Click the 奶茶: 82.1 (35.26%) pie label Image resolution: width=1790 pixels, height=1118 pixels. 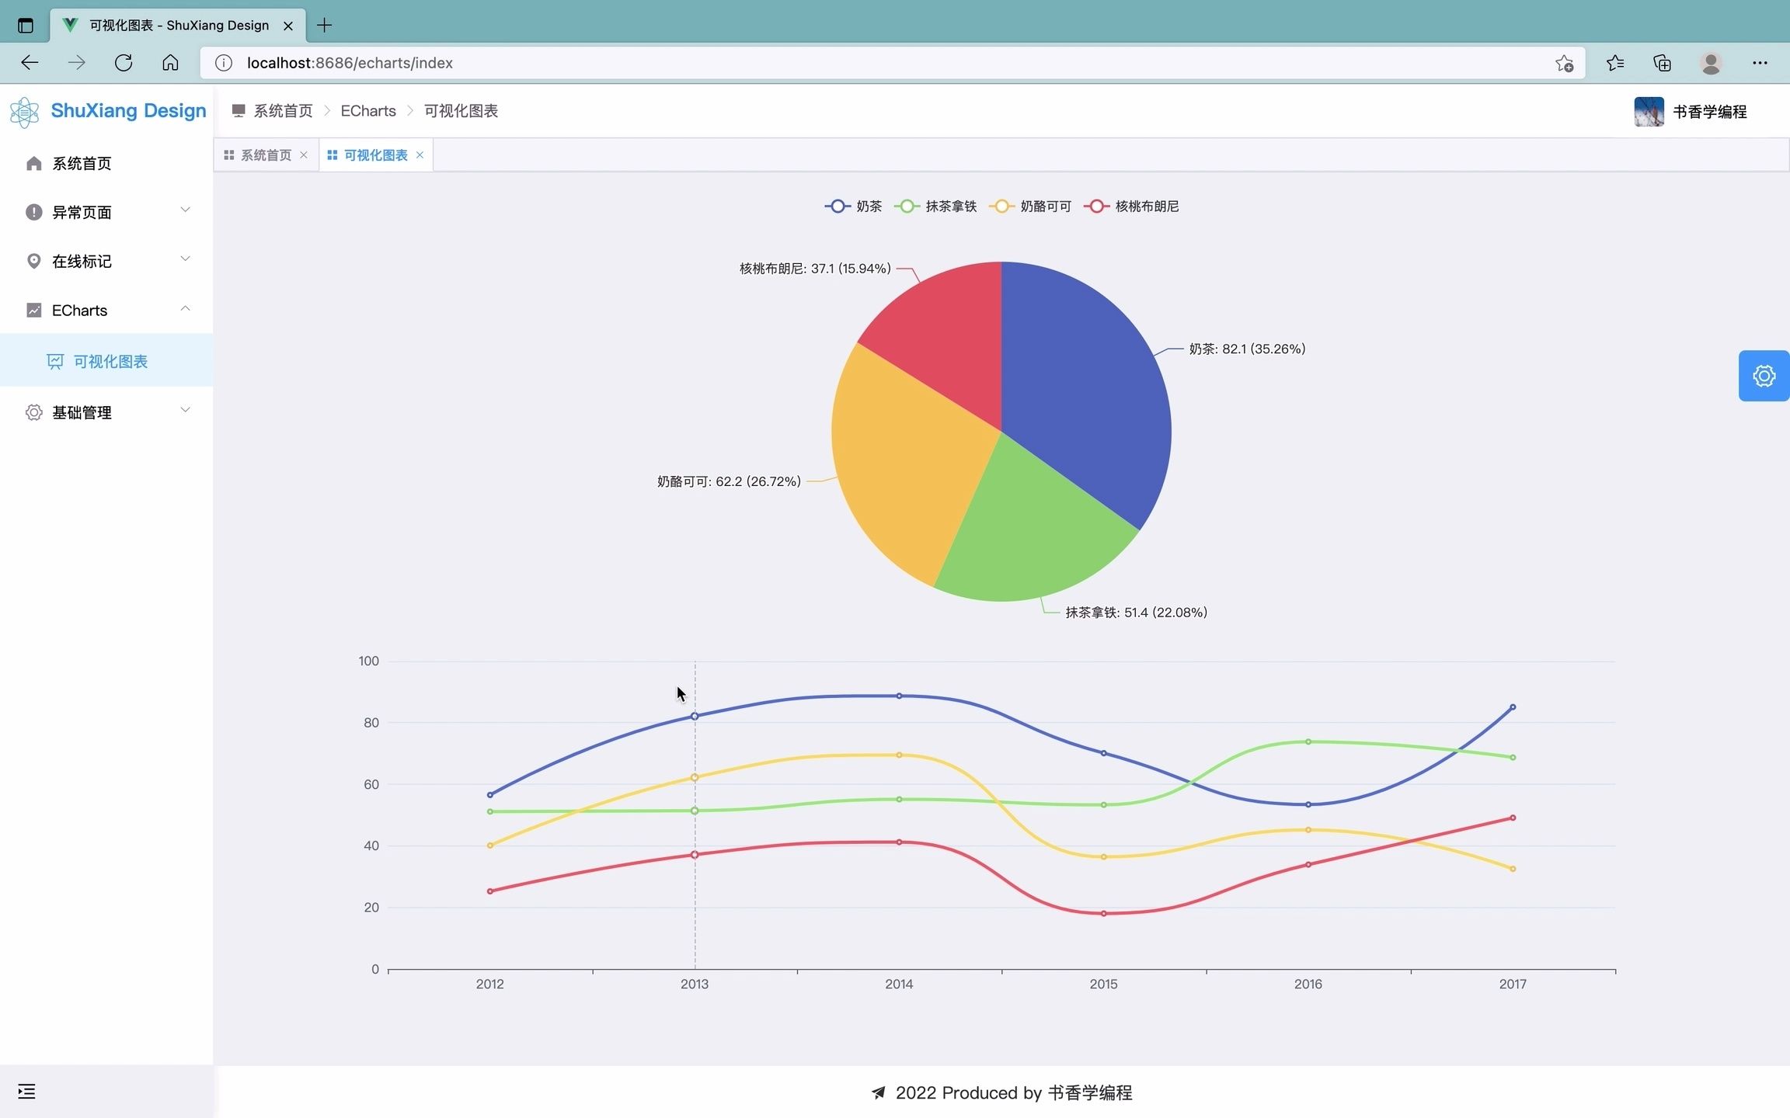click(x=1247, y=349)
